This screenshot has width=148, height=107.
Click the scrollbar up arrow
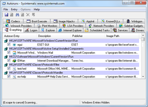(x=143, y=35)
